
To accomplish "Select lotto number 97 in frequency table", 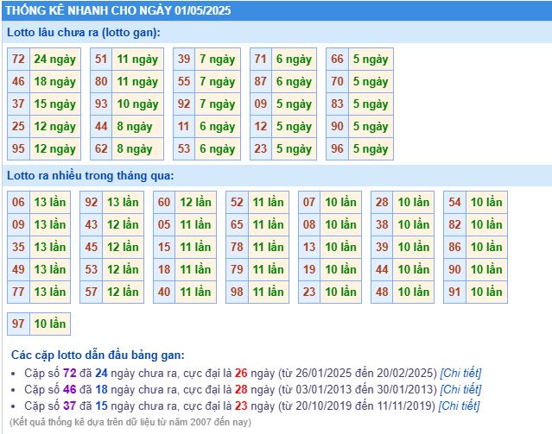I will pyautogui.click(x=19, y=324).
